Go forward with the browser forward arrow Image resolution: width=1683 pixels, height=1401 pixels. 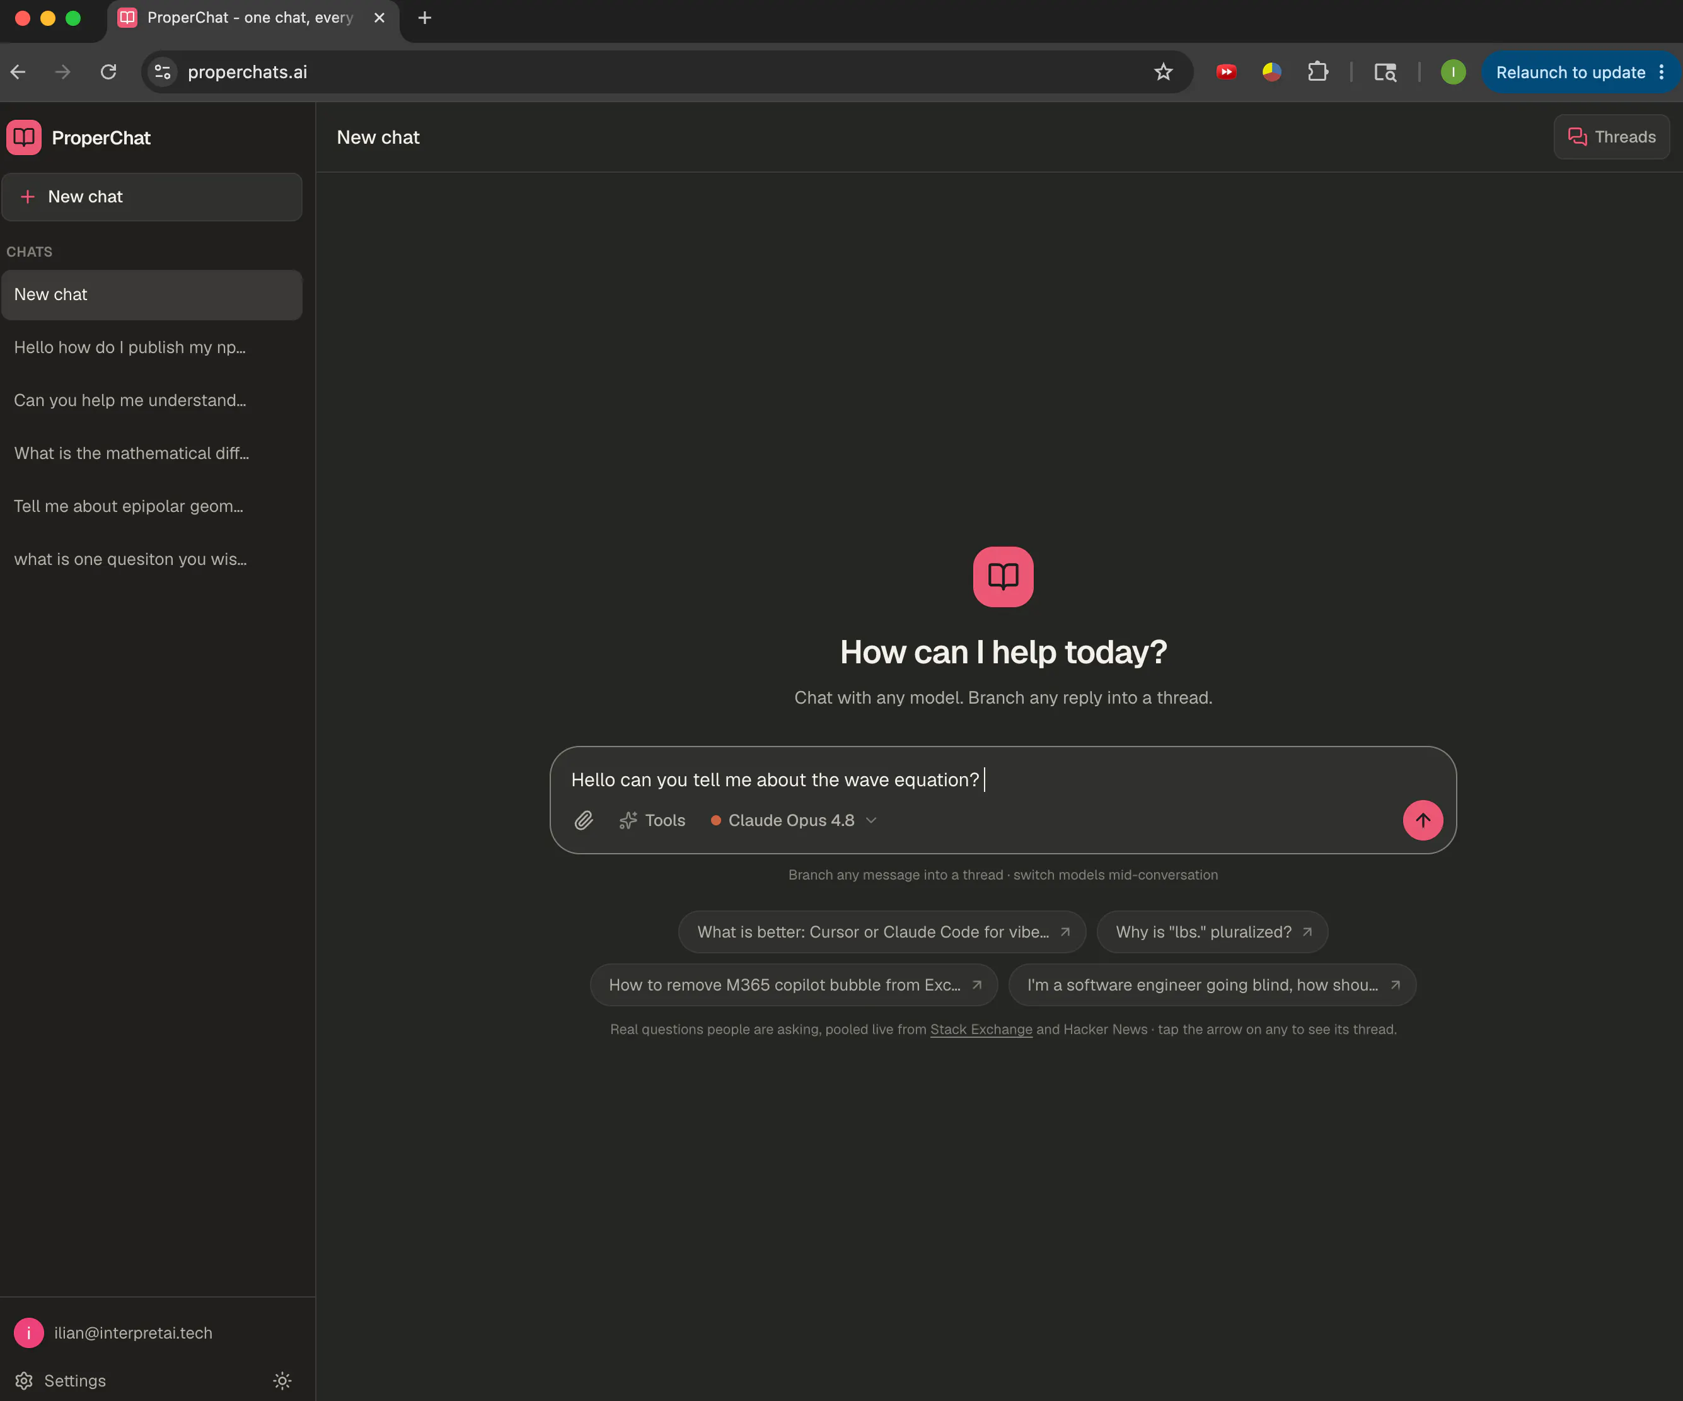(x=62, y=72)
